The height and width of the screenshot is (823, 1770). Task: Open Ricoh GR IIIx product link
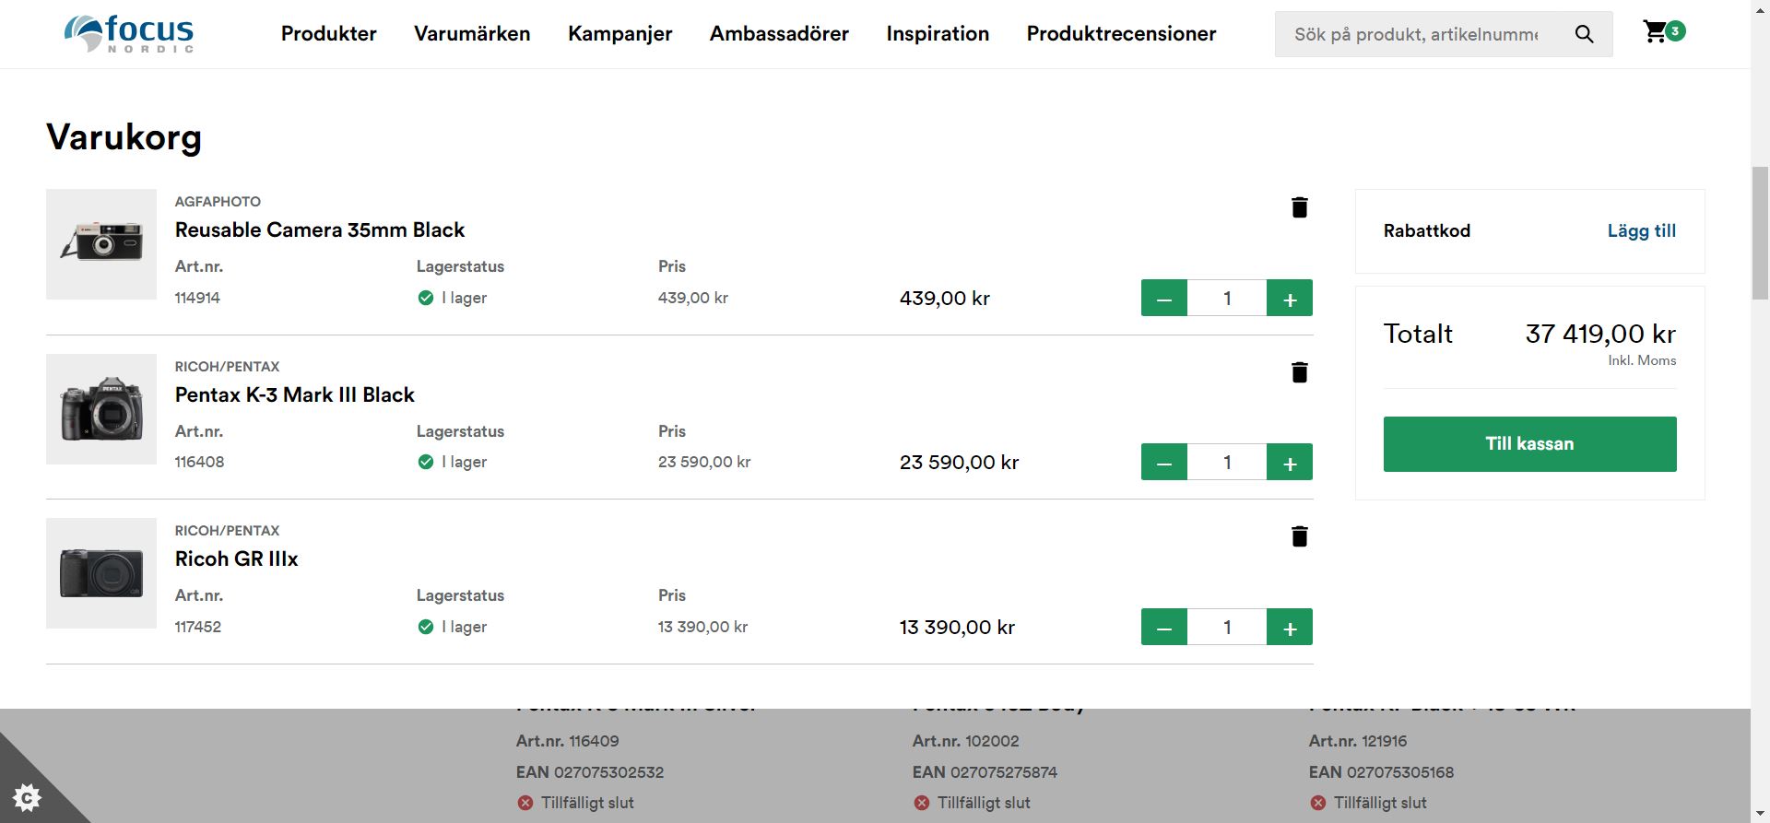237,558
